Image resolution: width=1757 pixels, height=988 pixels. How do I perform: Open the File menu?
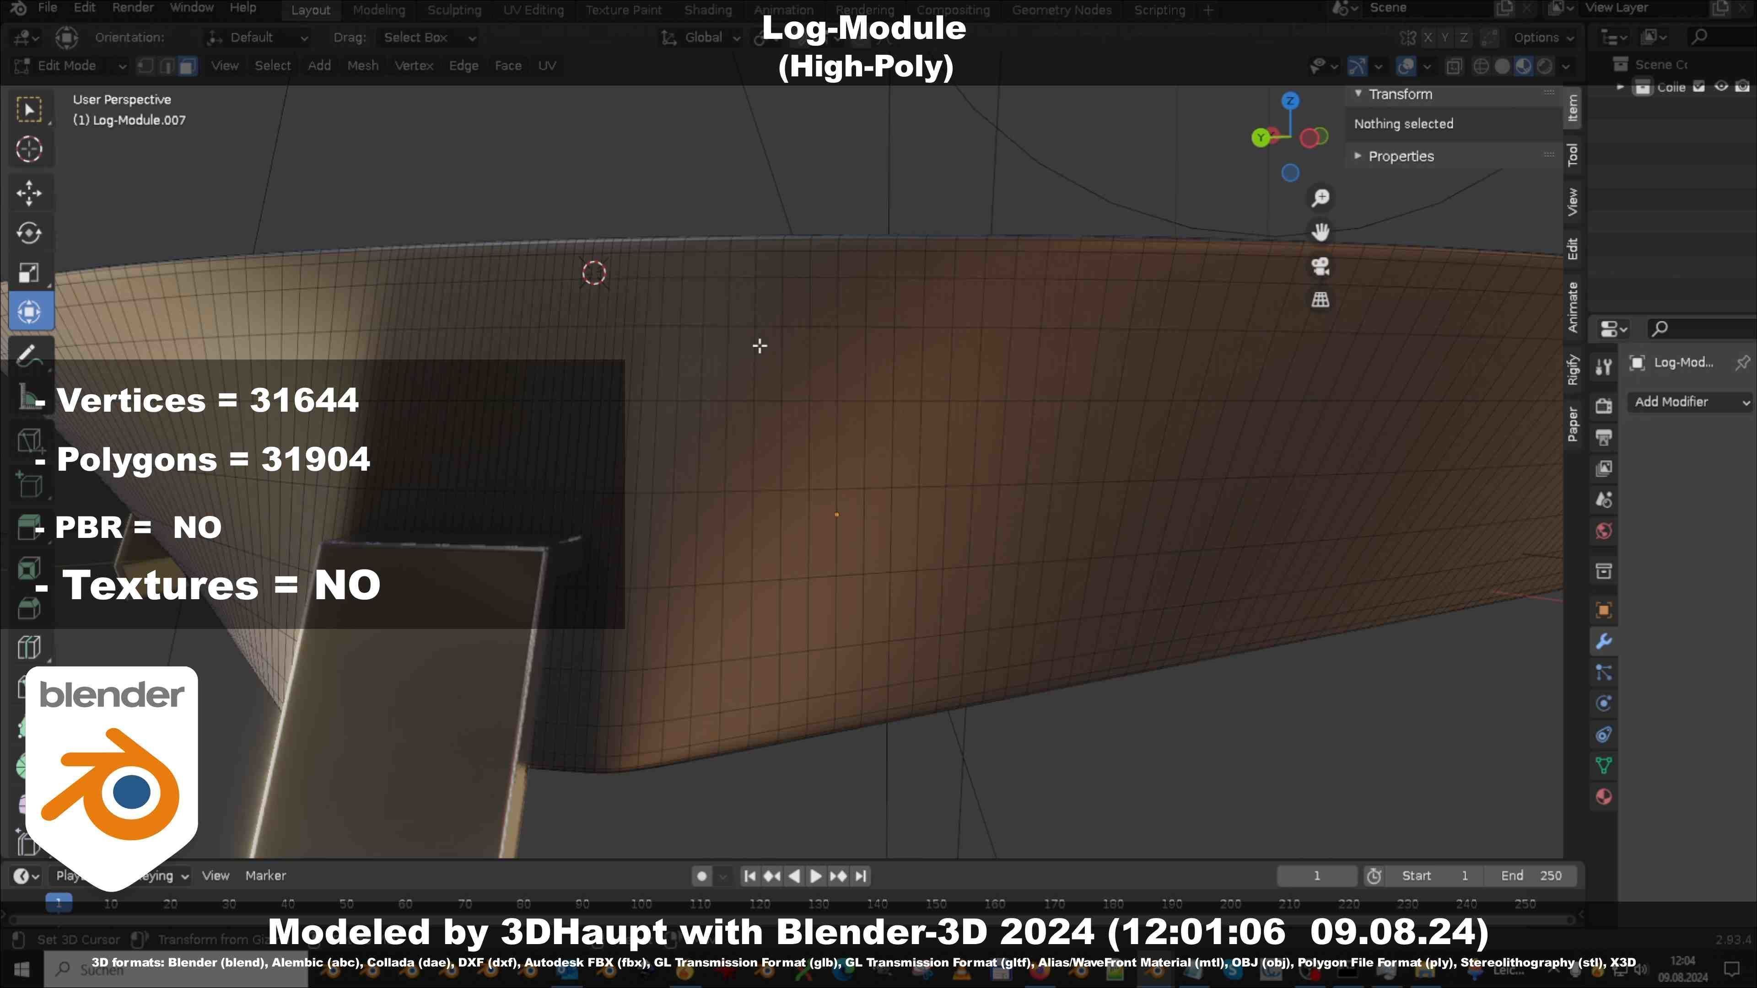tap(47, 7)
